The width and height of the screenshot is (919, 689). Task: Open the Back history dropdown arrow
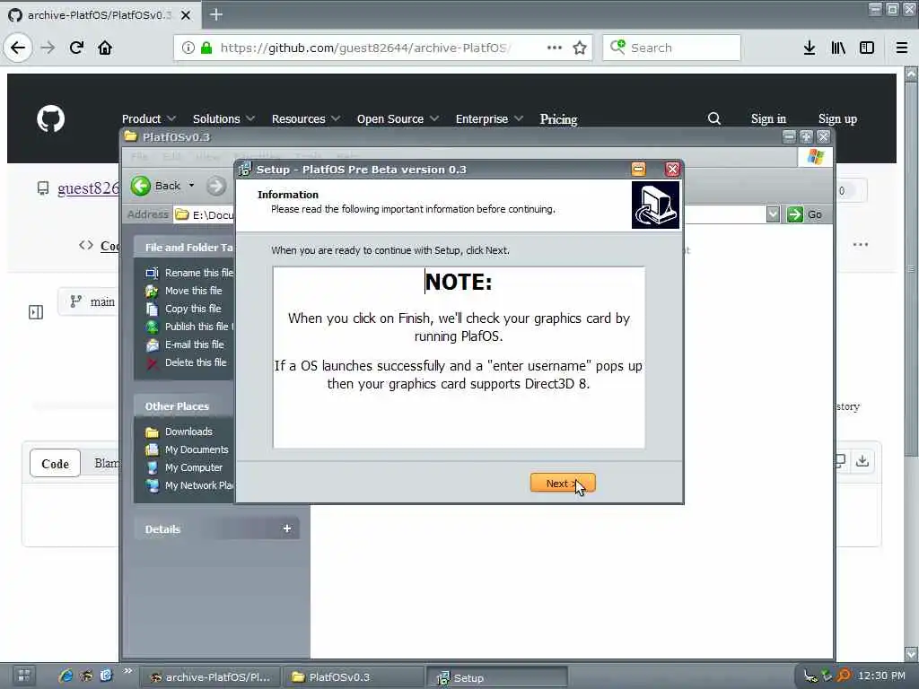[x=191, y=186]
